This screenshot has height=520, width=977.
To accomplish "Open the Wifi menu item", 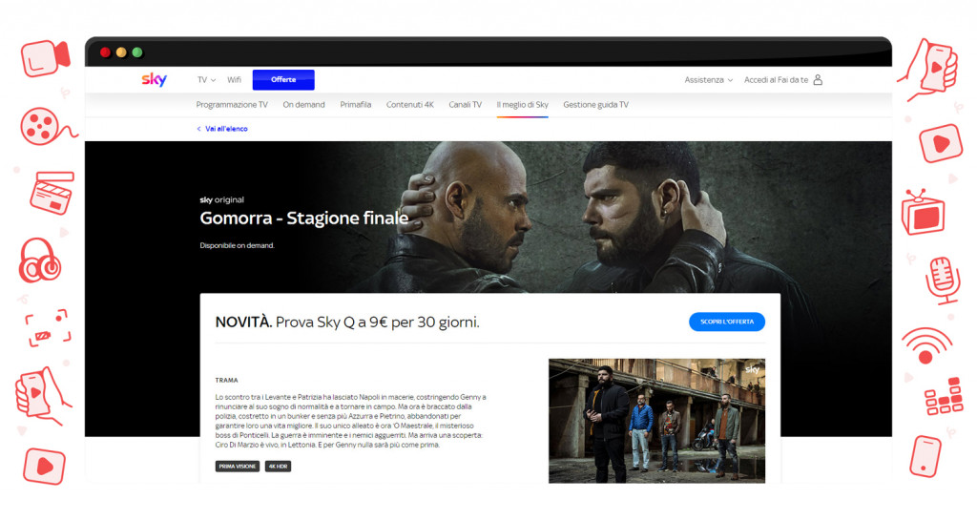I will click(235, 80).
